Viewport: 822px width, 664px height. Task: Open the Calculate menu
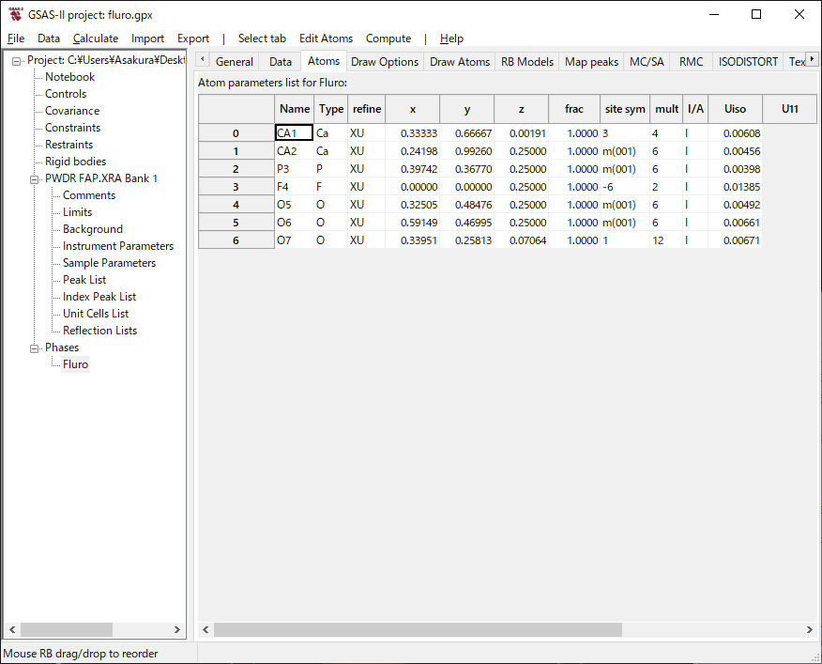pyautogui.click(x=96, y=39)
